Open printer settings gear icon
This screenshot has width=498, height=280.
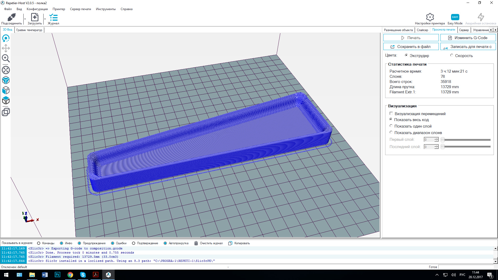(430, 17)
